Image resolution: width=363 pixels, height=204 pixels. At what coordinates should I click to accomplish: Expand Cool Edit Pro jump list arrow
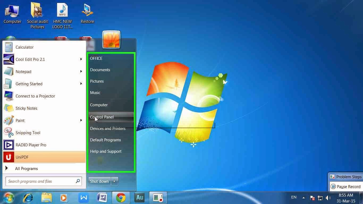[81, 59]
